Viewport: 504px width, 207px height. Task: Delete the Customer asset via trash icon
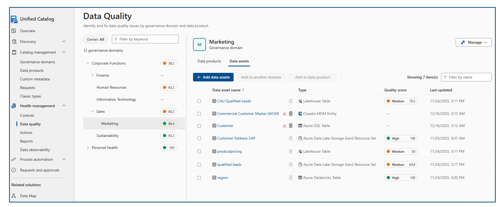point(291,126)
